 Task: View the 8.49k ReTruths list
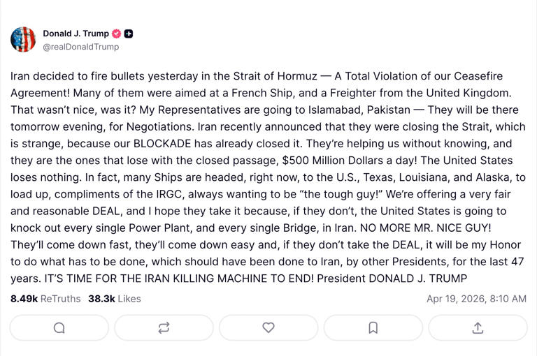click(45, 299)
